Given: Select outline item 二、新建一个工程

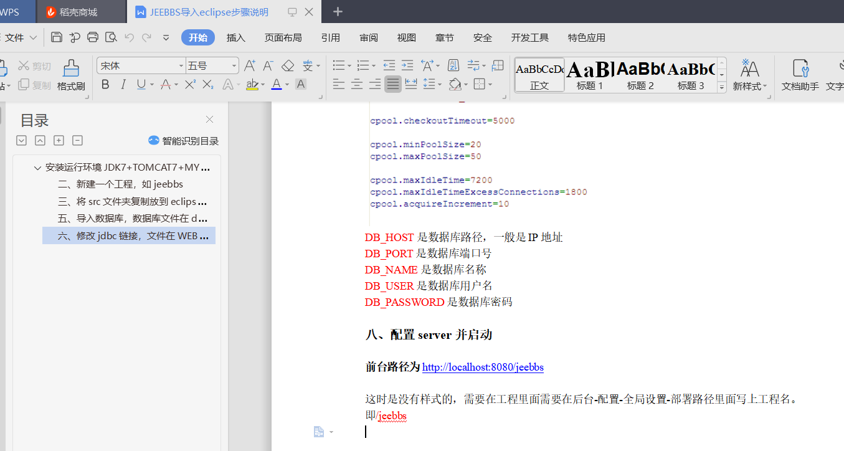Looking at the screenshot, I should point(120,184).
